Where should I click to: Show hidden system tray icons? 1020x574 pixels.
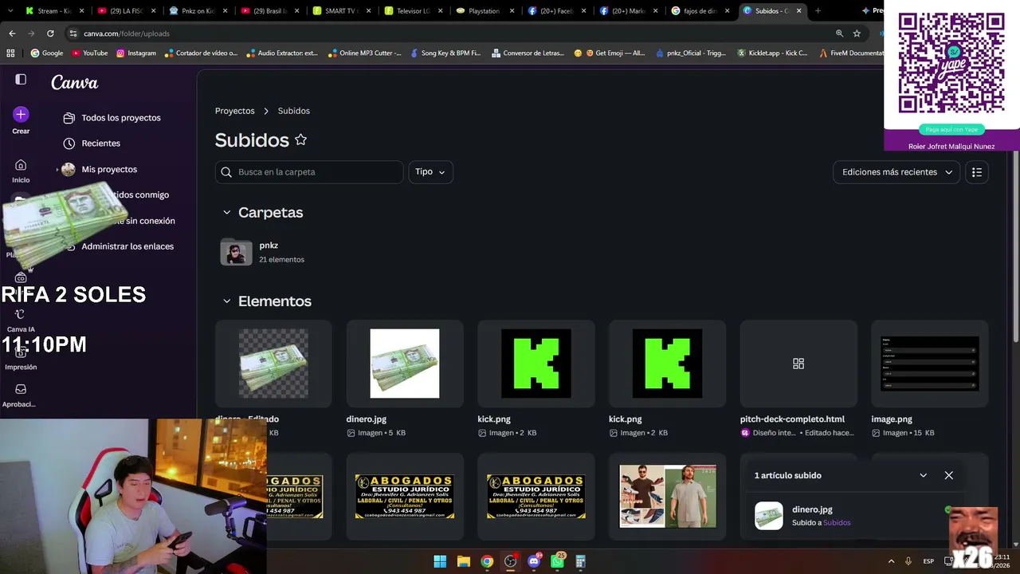point(891,561)
